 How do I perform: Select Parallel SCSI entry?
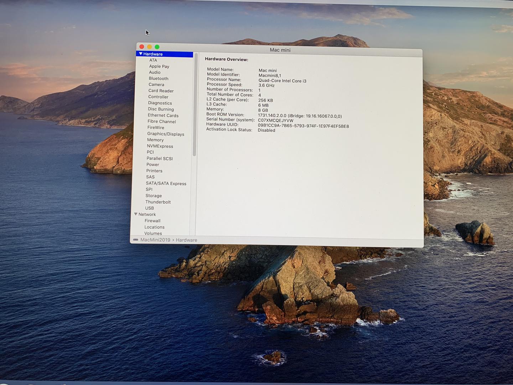click(160, 159)
